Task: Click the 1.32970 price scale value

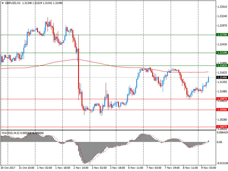Action: coord(222,26)
